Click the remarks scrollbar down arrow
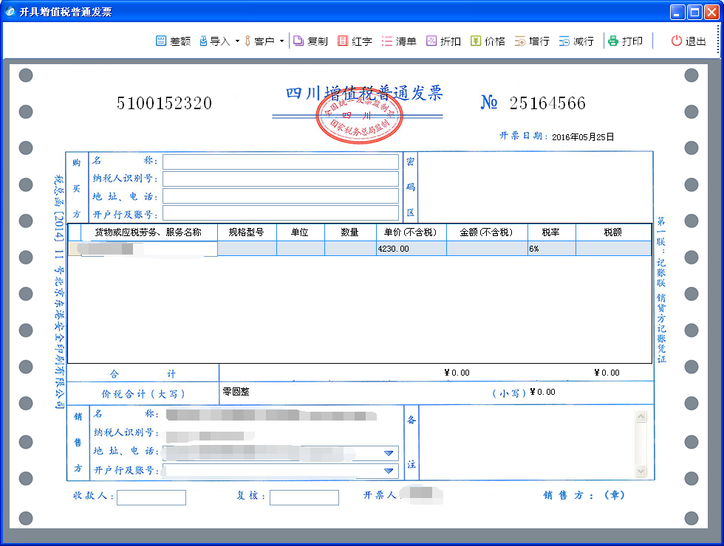The image size is (724, 546). [x=641, y=471]
